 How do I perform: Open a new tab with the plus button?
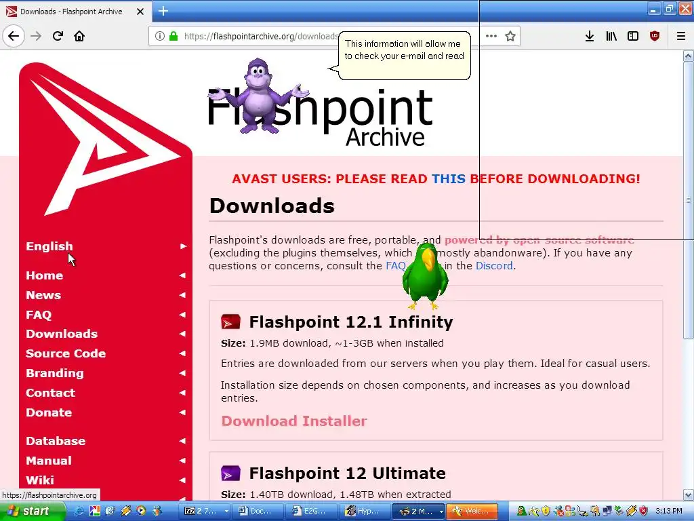(x=163, y=11)
